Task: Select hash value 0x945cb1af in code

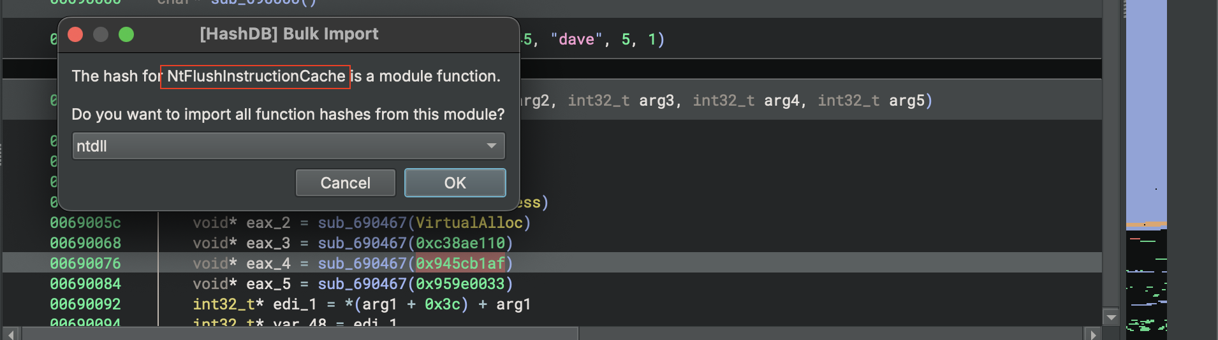Action: point(460,263)
